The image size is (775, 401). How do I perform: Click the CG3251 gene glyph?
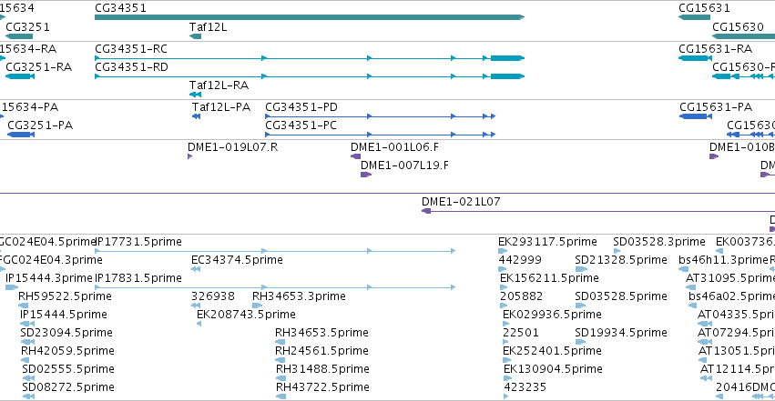[19, 36]
